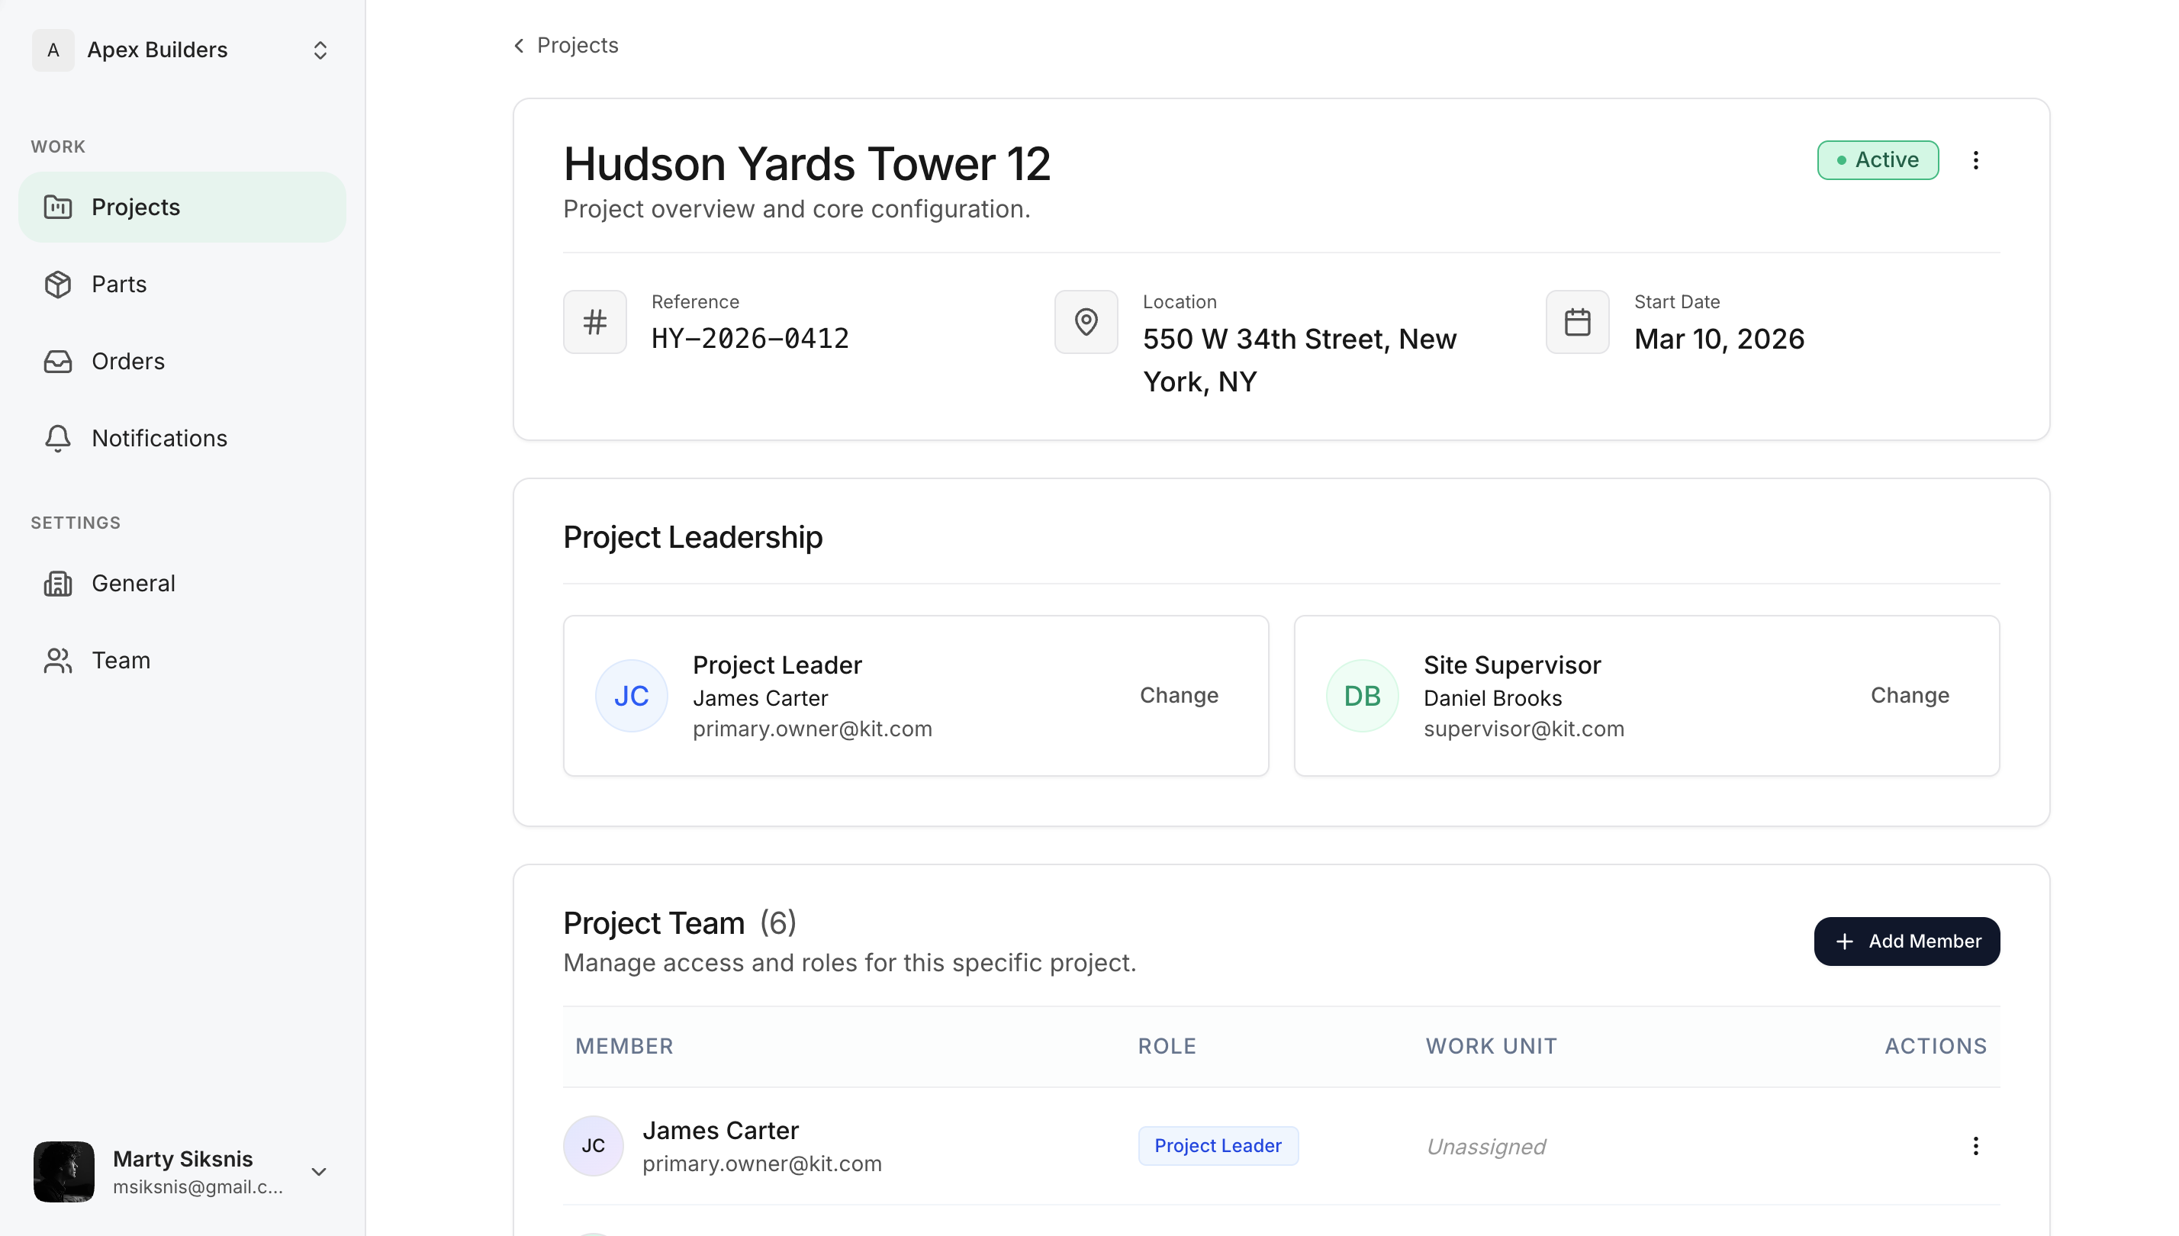Click the calendar icon beside Start Date
This screenshot has width=2179, height=1236.
1577,321
